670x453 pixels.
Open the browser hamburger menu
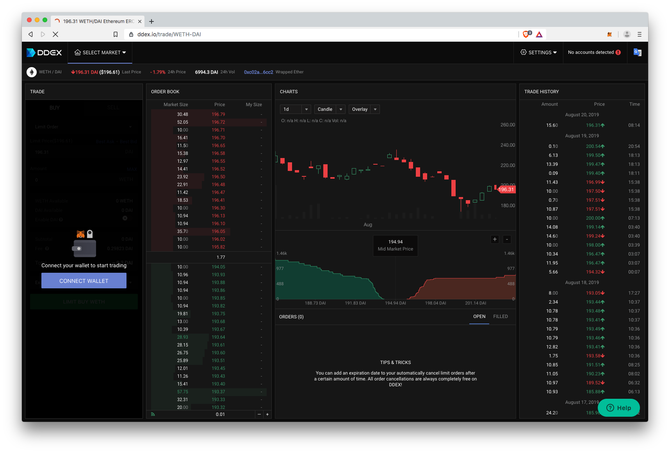click(640, 34)
